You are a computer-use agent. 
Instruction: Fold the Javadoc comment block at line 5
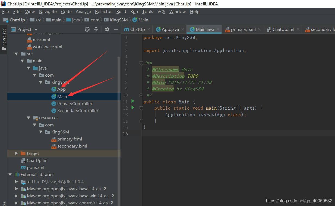click(x=141, y=63)
